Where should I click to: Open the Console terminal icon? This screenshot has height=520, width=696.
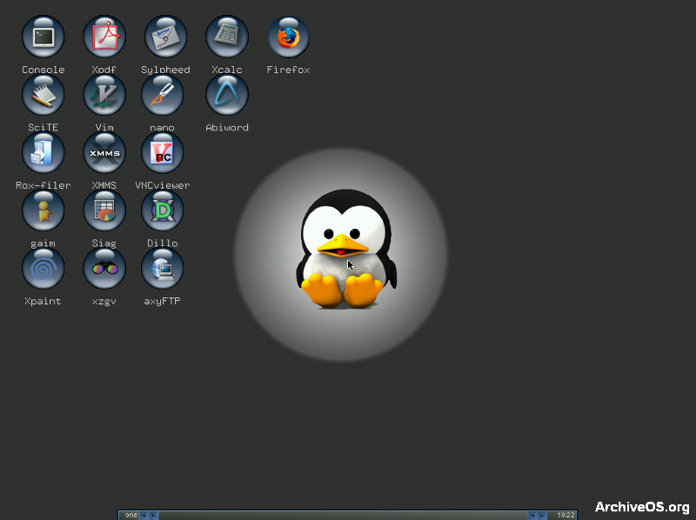(43, 37)
